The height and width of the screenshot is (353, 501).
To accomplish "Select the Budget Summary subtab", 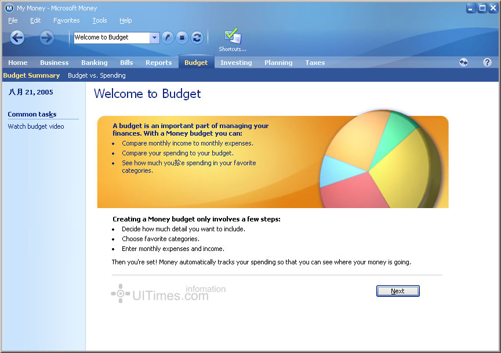I will (31, 75).
